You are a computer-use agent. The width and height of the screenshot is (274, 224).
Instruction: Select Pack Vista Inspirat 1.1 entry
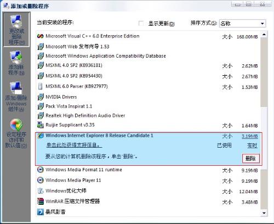[69, 107]
